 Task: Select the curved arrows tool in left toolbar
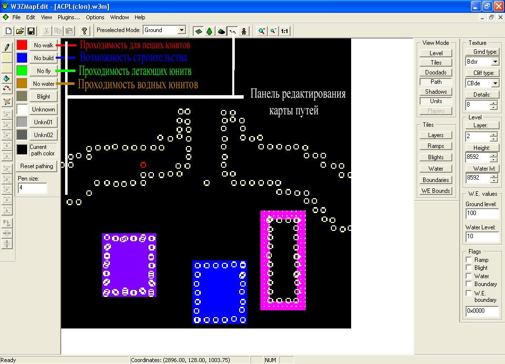[7, 89]
